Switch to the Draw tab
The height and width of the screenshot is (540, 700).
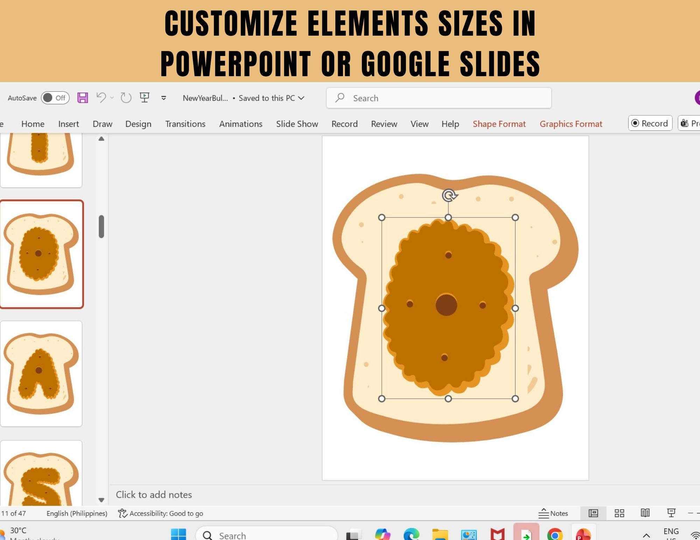pyautogui.click(x=103, y=124)
